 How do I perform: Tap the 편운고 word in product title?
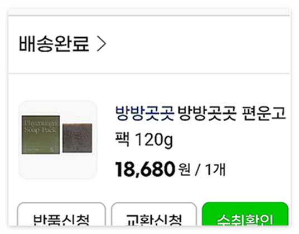(x=264, y=113)
